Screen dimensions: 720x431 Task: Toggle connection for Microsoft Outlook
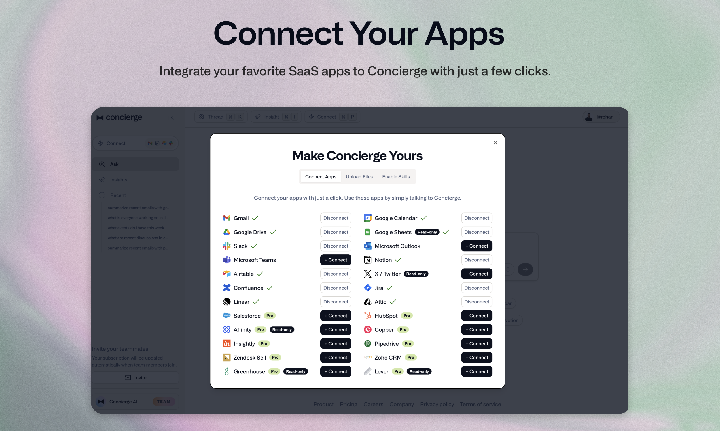476,246
